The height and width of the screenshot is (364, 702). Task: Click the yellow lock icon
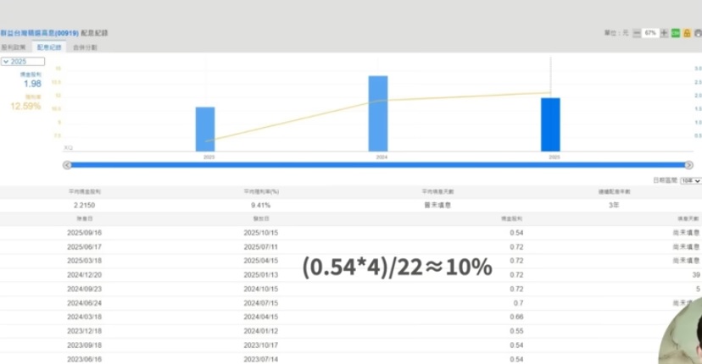687,33
